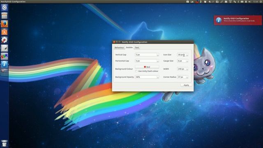Adjust Width with spinner arrows
The height and width of the screenshot is (148, 263).
click(187, 69)
